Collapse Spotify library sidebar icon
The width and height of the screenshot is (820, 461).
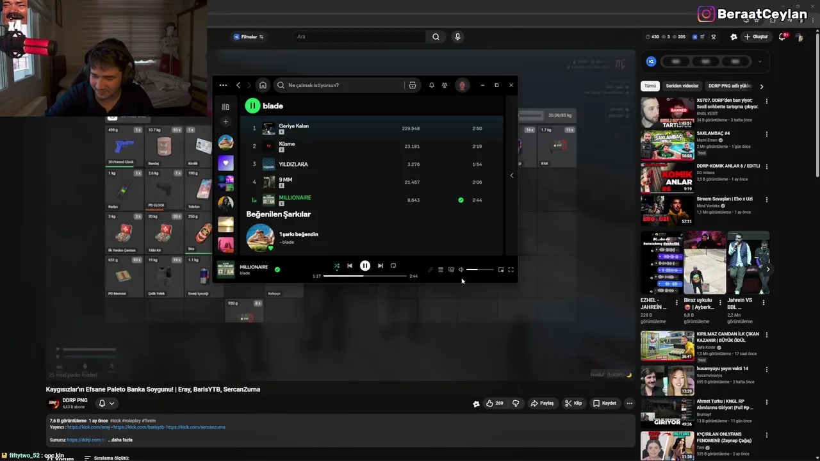coord(225,107)
